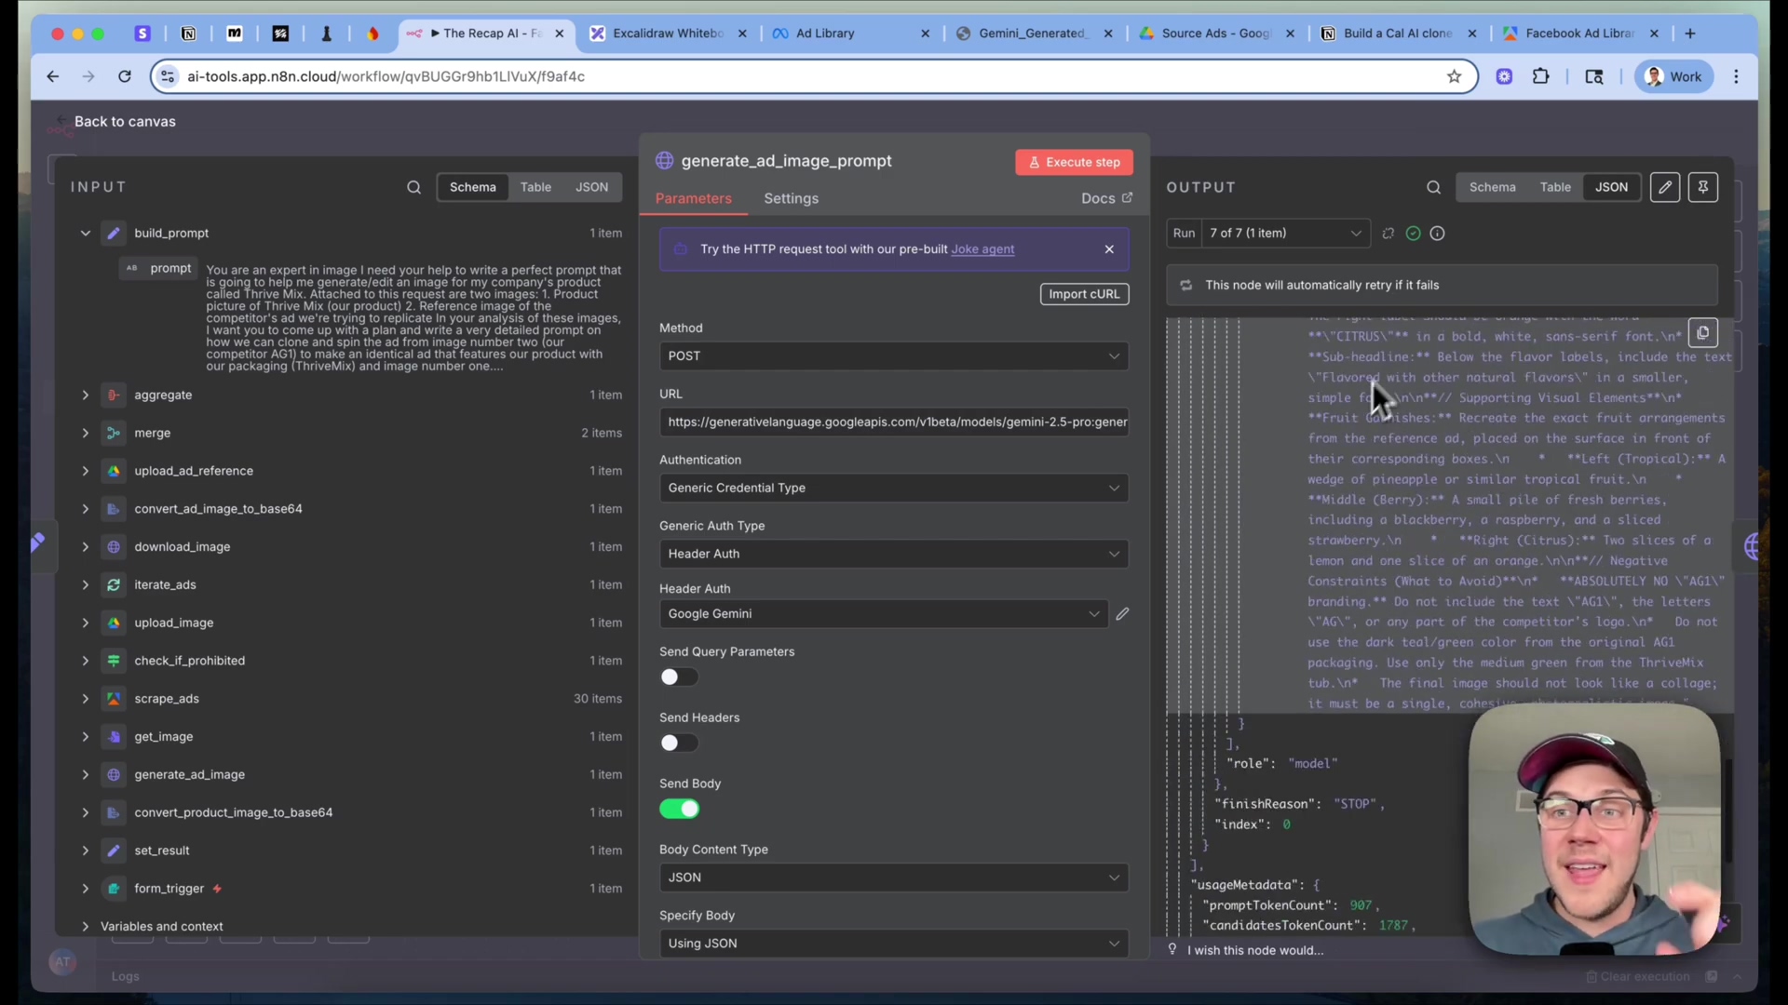Open the Specify Body dropdown
This screenshot has height=1005, width=1788.
click(x=894, y=944)
